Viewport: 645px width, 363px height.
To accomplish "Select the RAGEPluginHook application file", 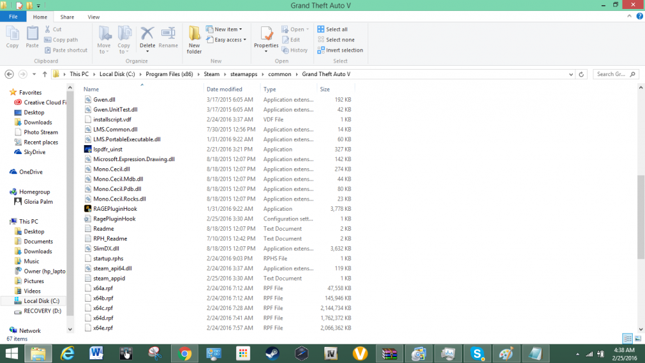I will pos(115,209).
